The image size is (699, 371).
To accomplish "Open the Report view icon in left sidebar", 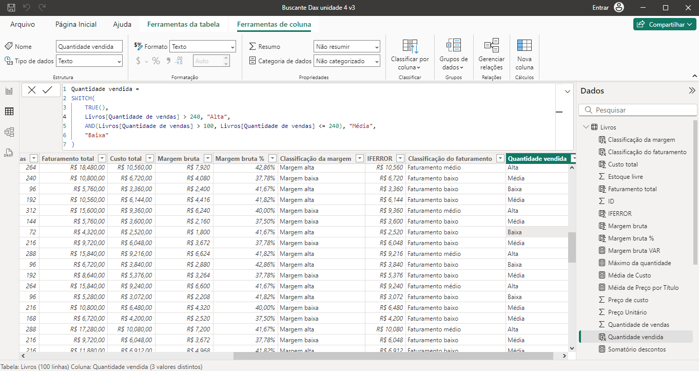I will tap(9, 91).
